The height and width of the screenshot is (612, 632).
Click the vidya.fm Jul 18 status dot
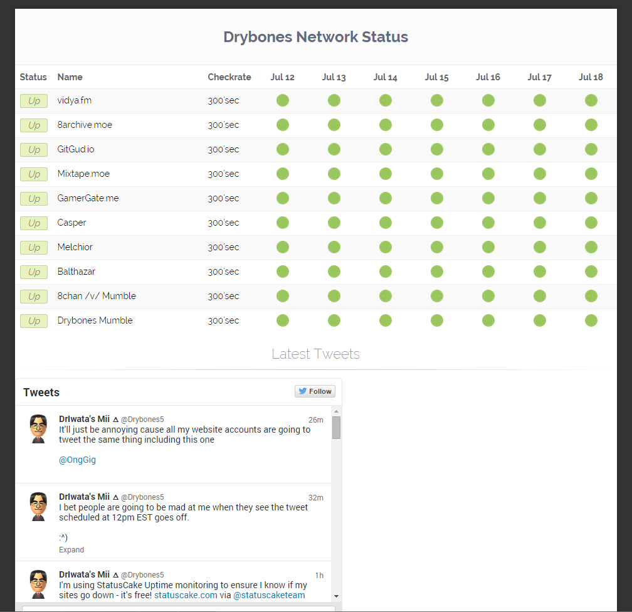[x=591, y=100]
